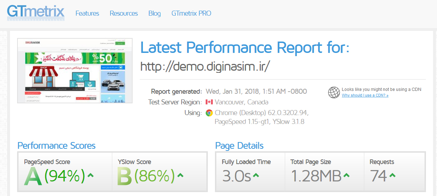Click the globe CDN icon

[334, 92]
